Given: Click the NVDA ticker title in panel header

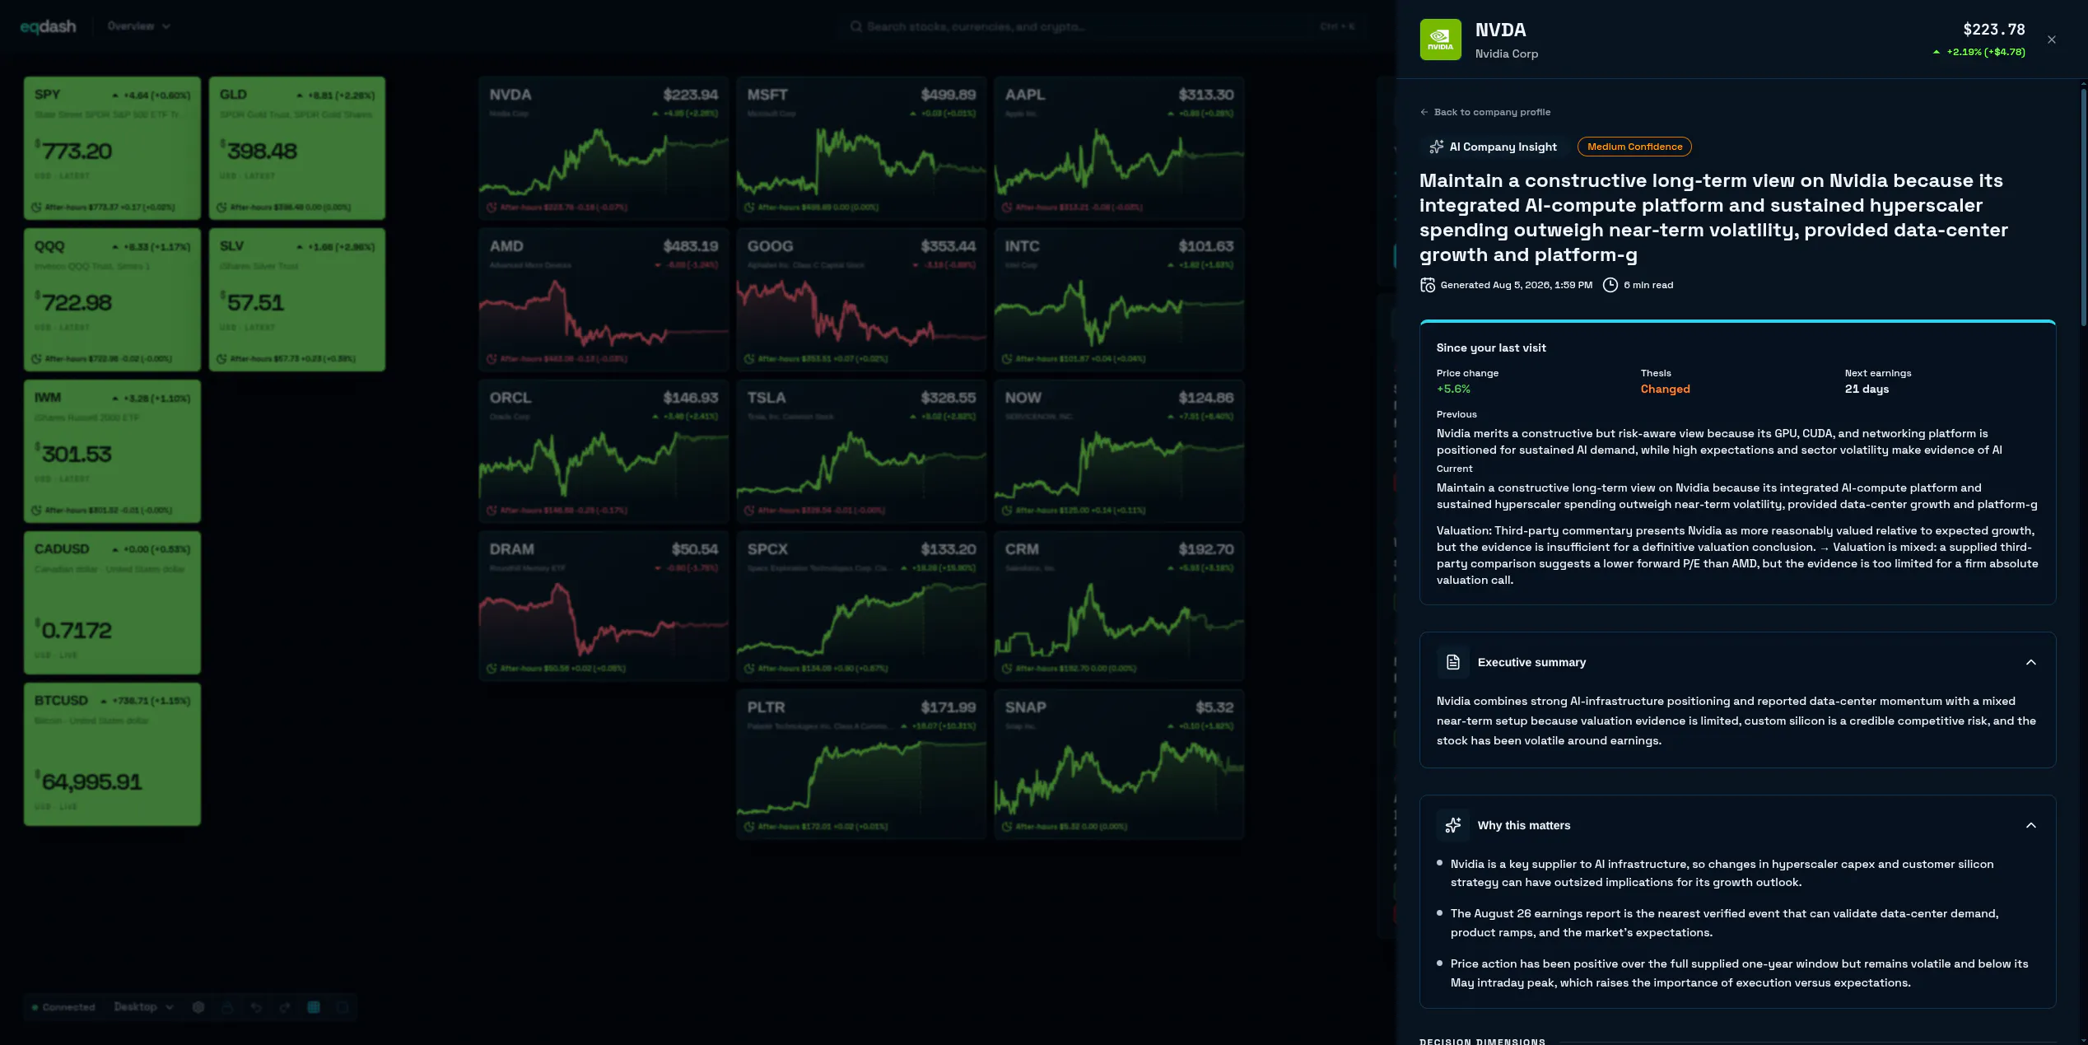Looking at the screenshot, I should [x=1500, y=30].
